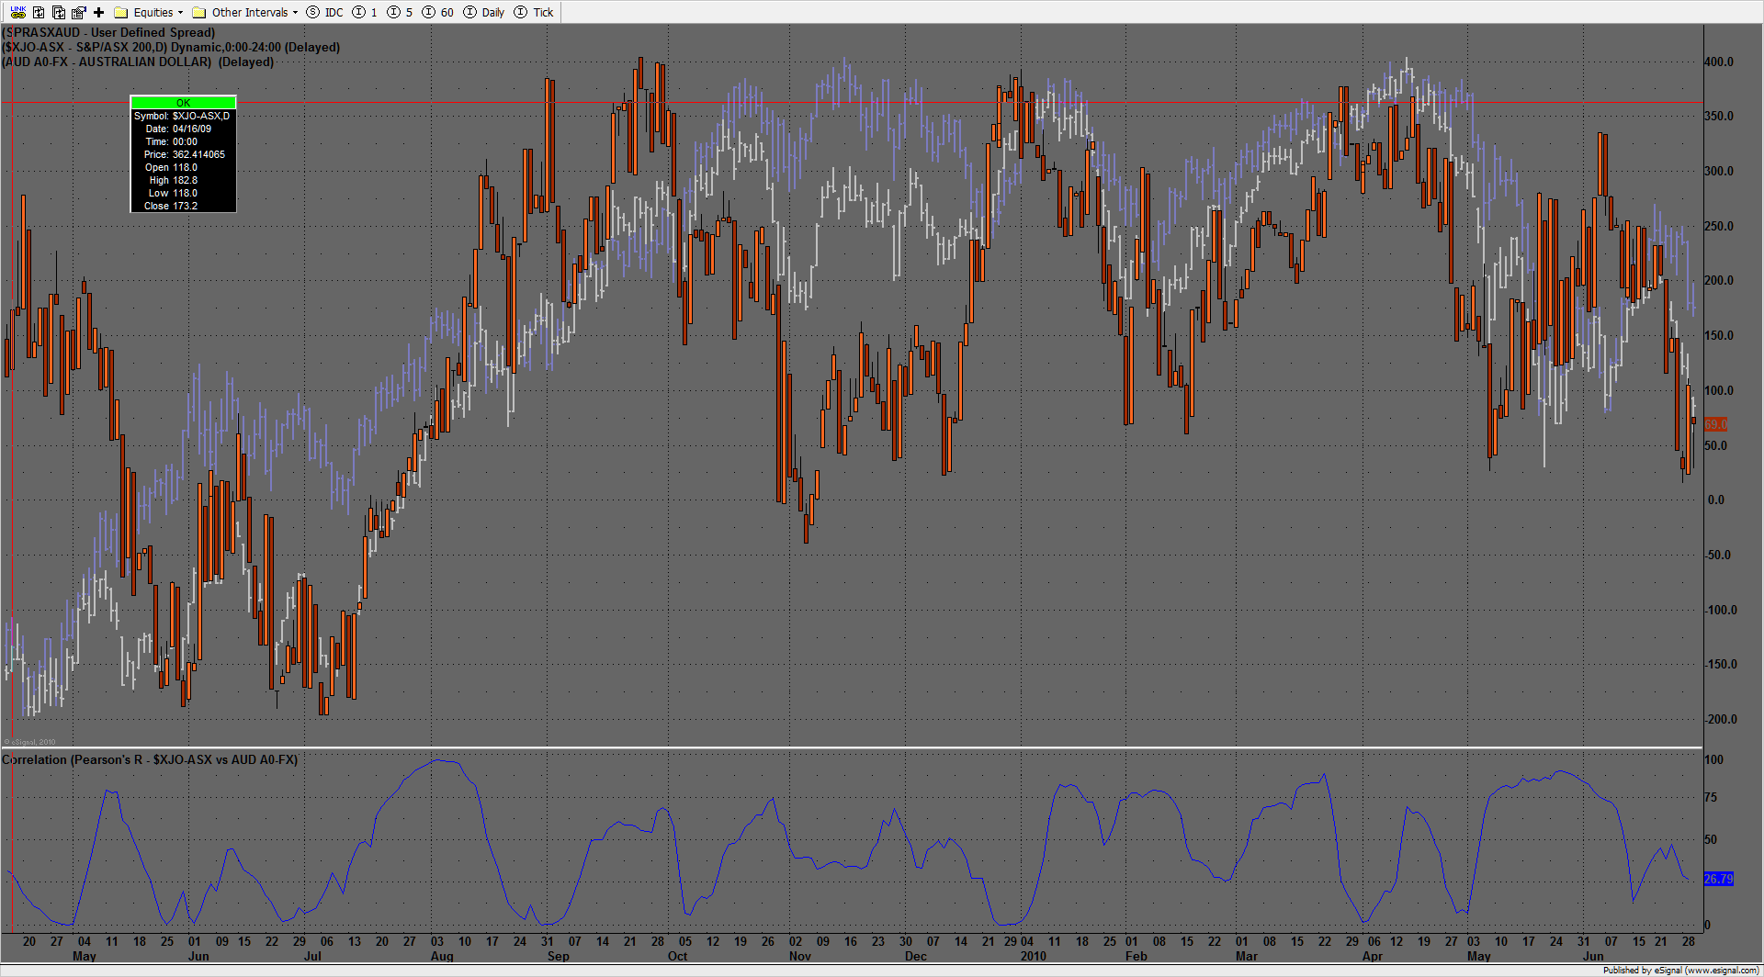Switch to the 5-minute interval
The width and height of the screenshot is (1764, 977).
[409, 13]
